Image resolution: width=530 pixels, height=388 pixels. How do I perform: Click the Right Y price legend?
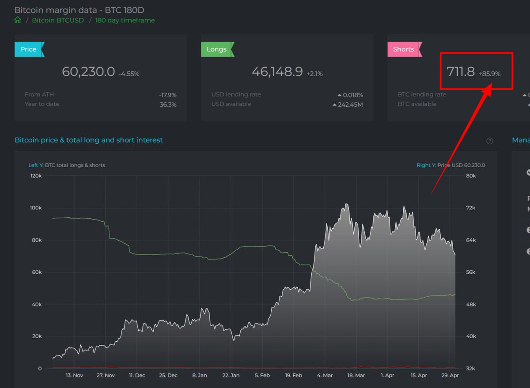click(x=451, y=165)
